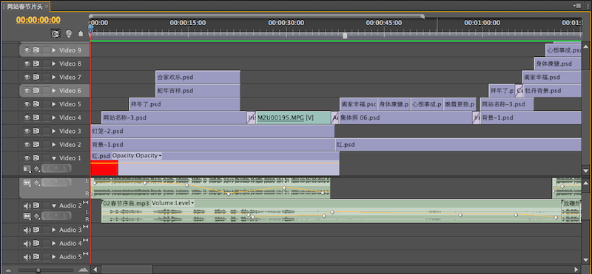Select the 蛇年吉祥.psd clip
This screenshot has width=592, height=274.
tap(198, 91)
